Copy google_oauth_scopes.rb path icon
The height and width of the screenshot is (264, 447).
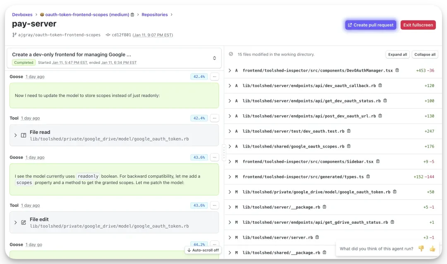click(x=349, y=146)
